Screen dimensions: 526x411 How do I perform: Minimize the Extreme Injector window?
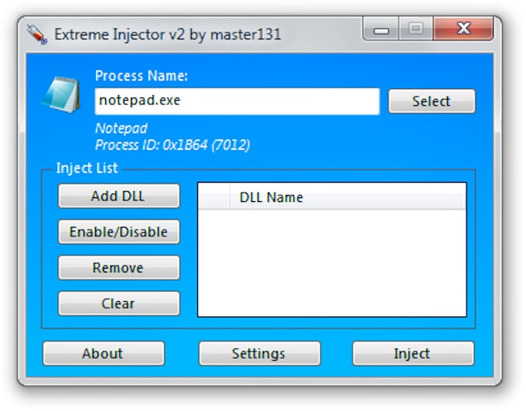pos(381,29)
